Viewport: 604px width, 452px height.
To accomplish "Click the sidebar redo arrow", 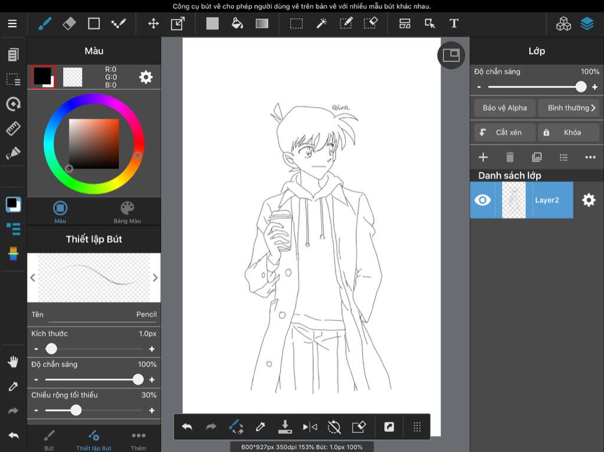I will point(13,411).
